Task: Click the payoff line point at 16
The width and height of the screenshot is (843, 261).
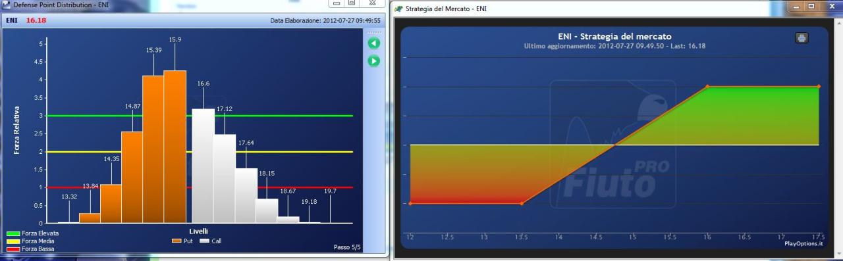Action: (707, 86)
